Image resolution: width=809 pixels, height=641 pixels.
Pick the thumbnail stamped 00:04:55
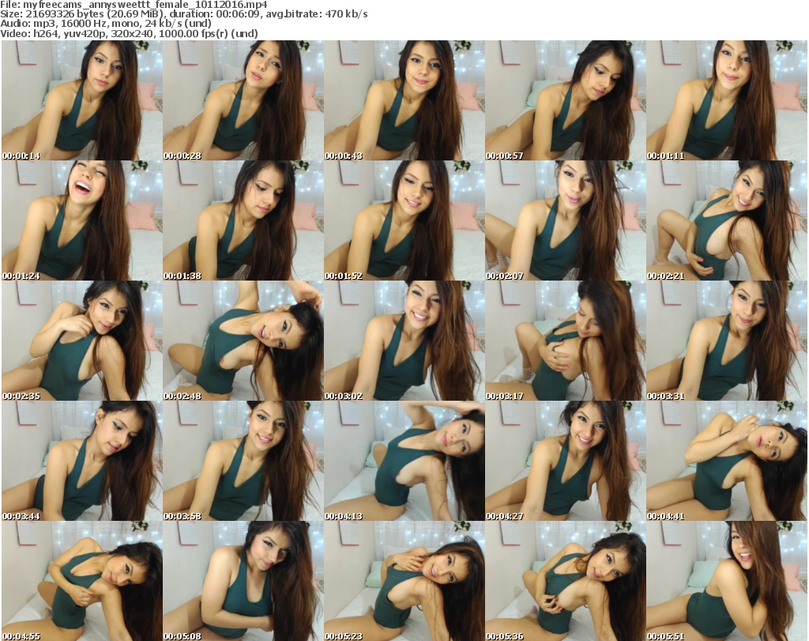tap(82, 581)
